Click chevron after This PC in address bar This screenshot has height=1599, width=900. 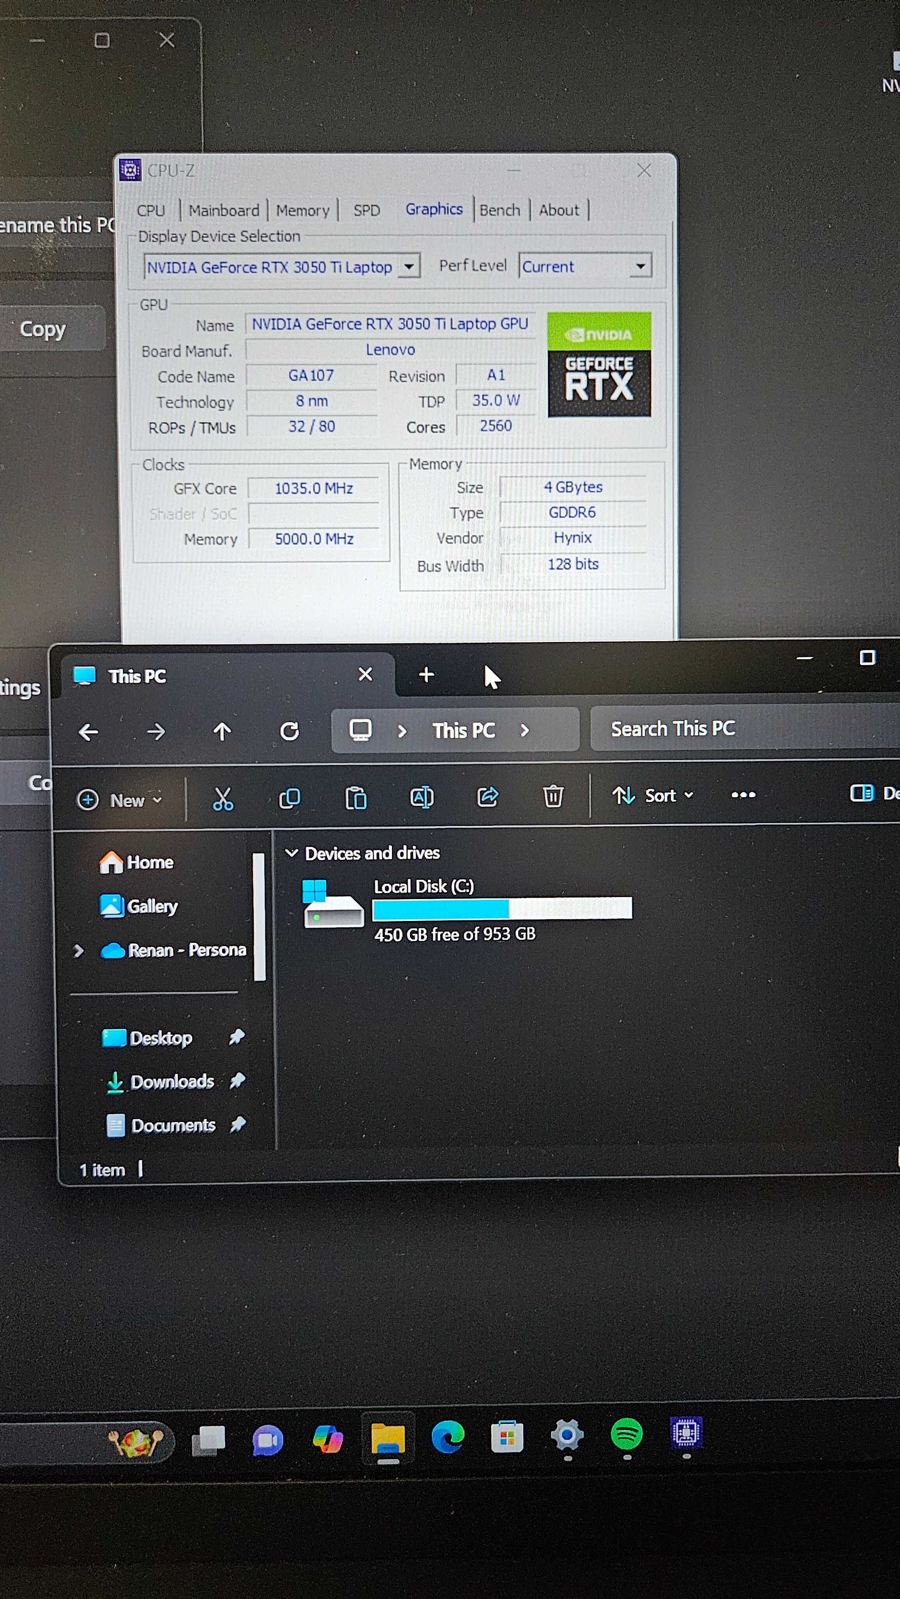(525, 730)
